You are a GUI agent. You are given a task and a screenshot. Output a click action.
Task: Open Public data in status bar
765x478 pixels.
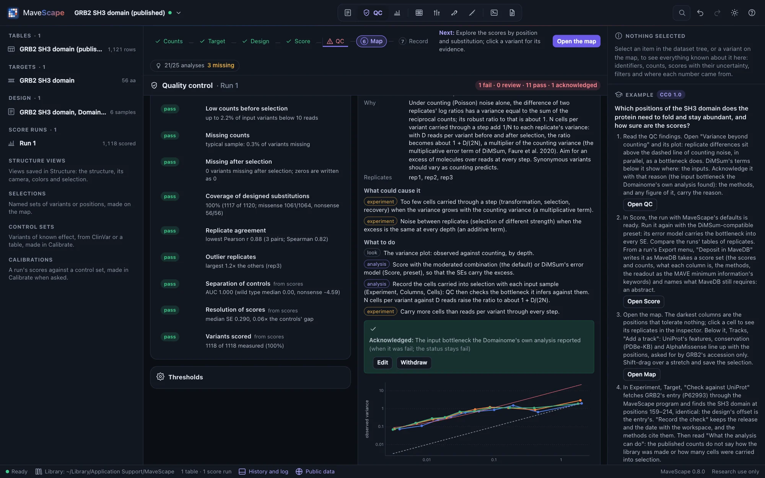[315, 471]
